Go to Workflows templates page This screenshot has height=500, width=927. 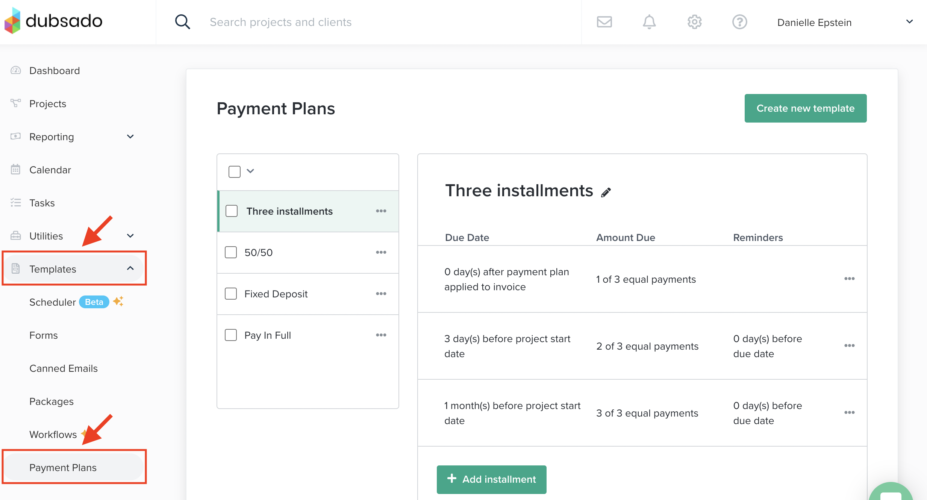coord(53,435)
